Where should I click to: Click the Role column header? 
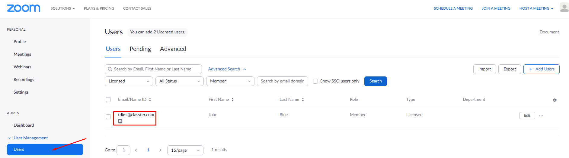click(x=354, y=100)
